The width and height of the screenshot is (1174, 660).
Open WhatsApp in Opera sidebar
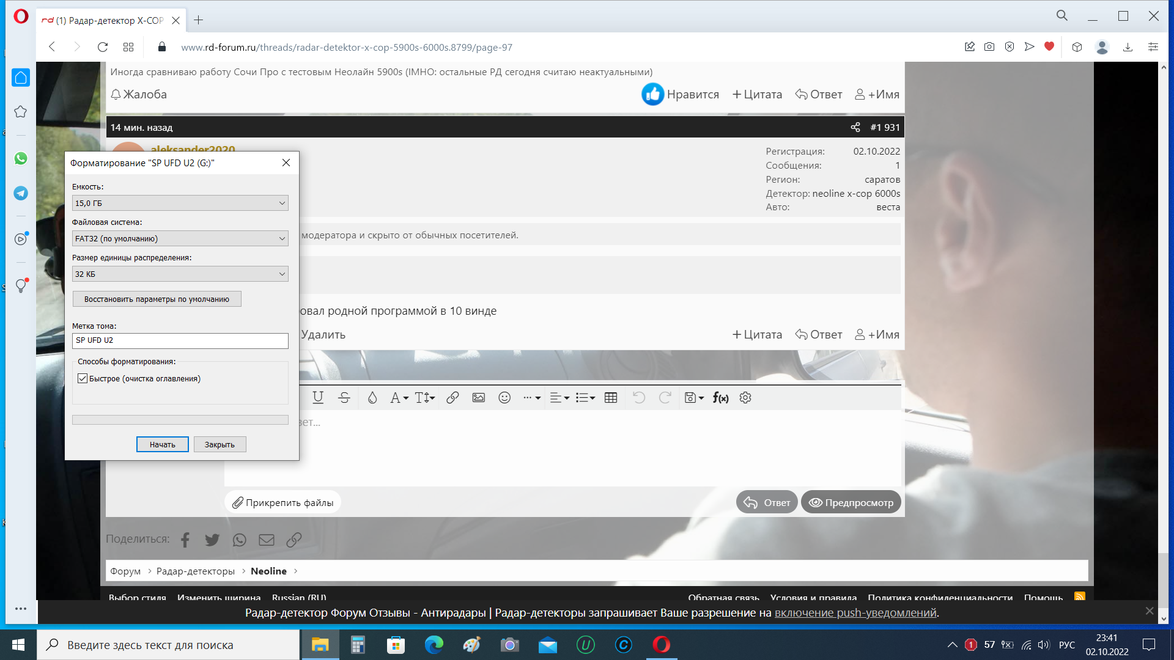coord(21,159)
